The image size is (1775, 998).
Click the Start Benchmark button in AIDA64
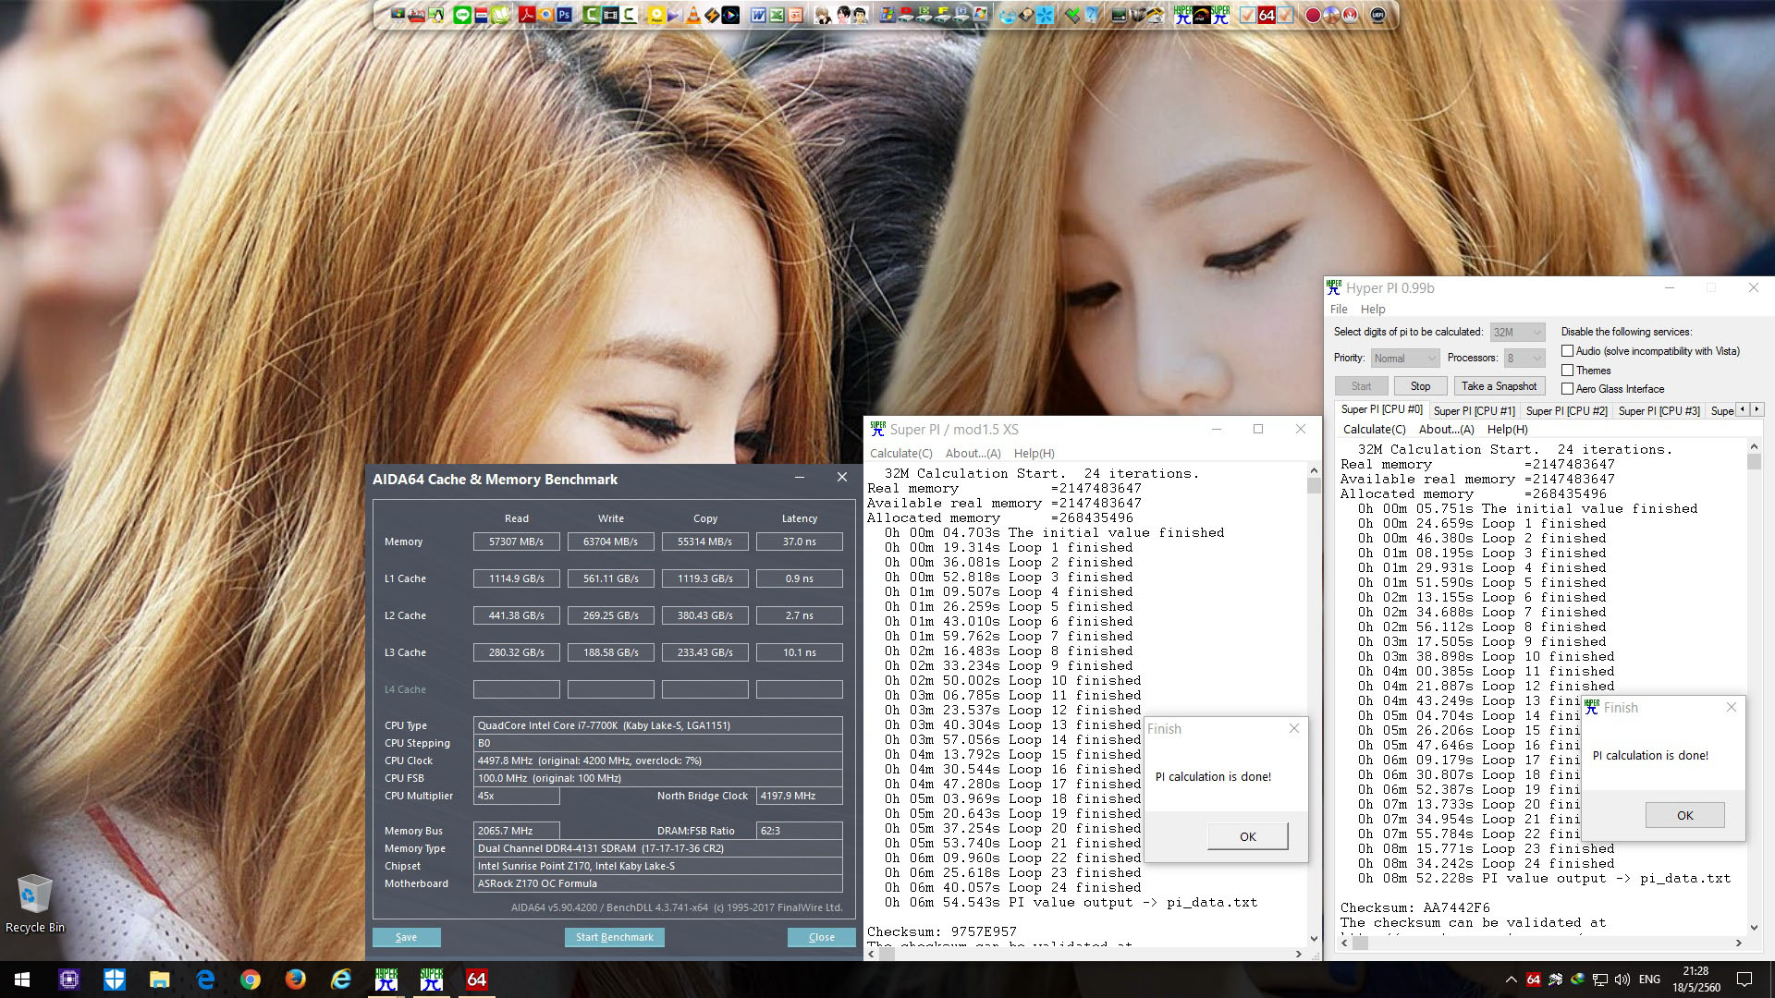pos(614,937)
